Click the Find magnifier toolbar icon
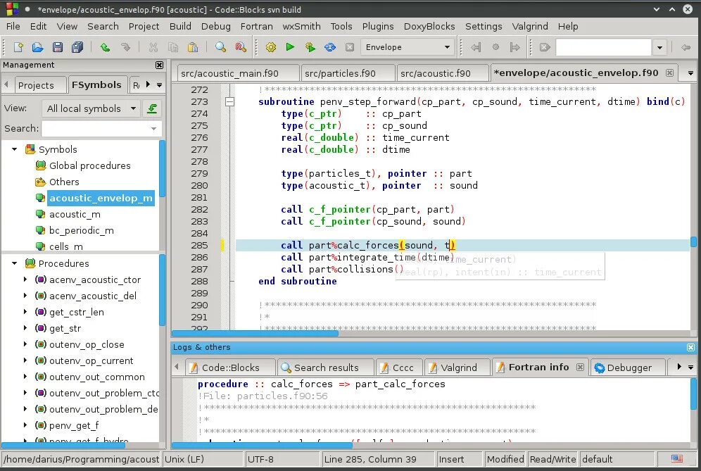 tap(220, 47)
